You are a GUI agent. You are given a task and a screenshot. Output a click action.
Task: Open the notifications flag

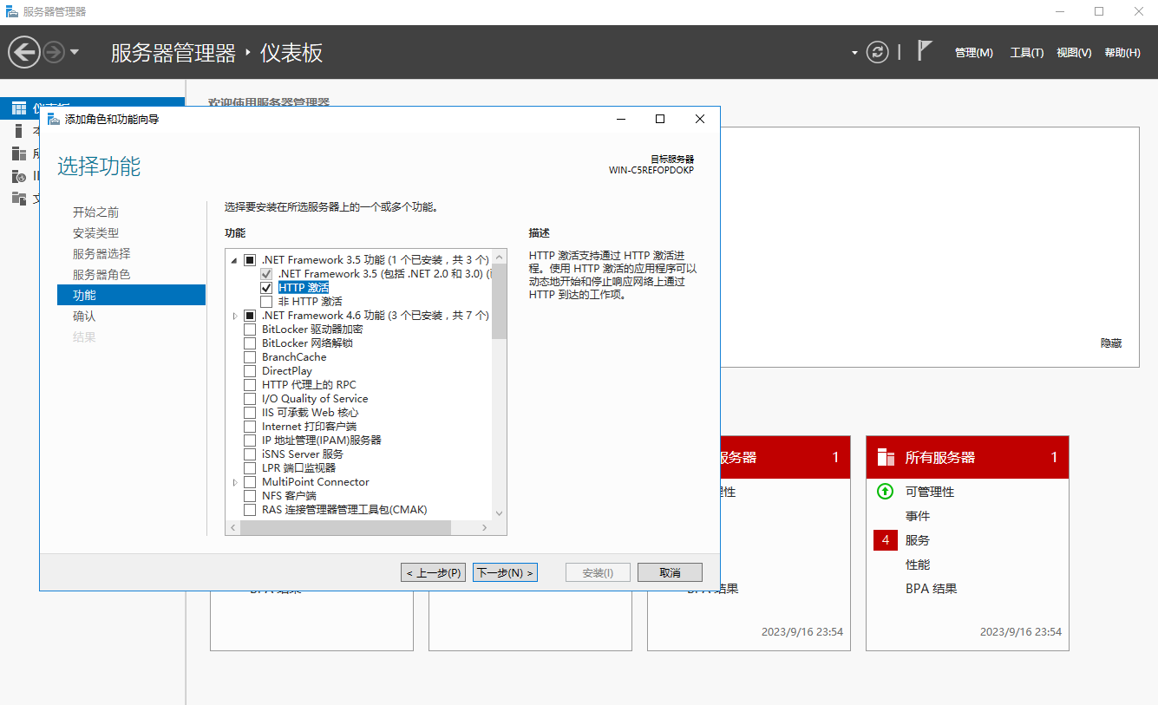[x=925, y=51]
